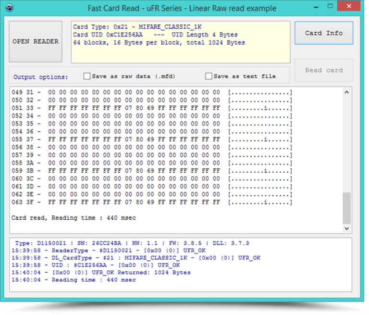369x315 pixels.
Task: Click the 'Type: D1150021 | SN: 26CC24BA' status line
Action: pyautogui.click(x=132, y=243)
